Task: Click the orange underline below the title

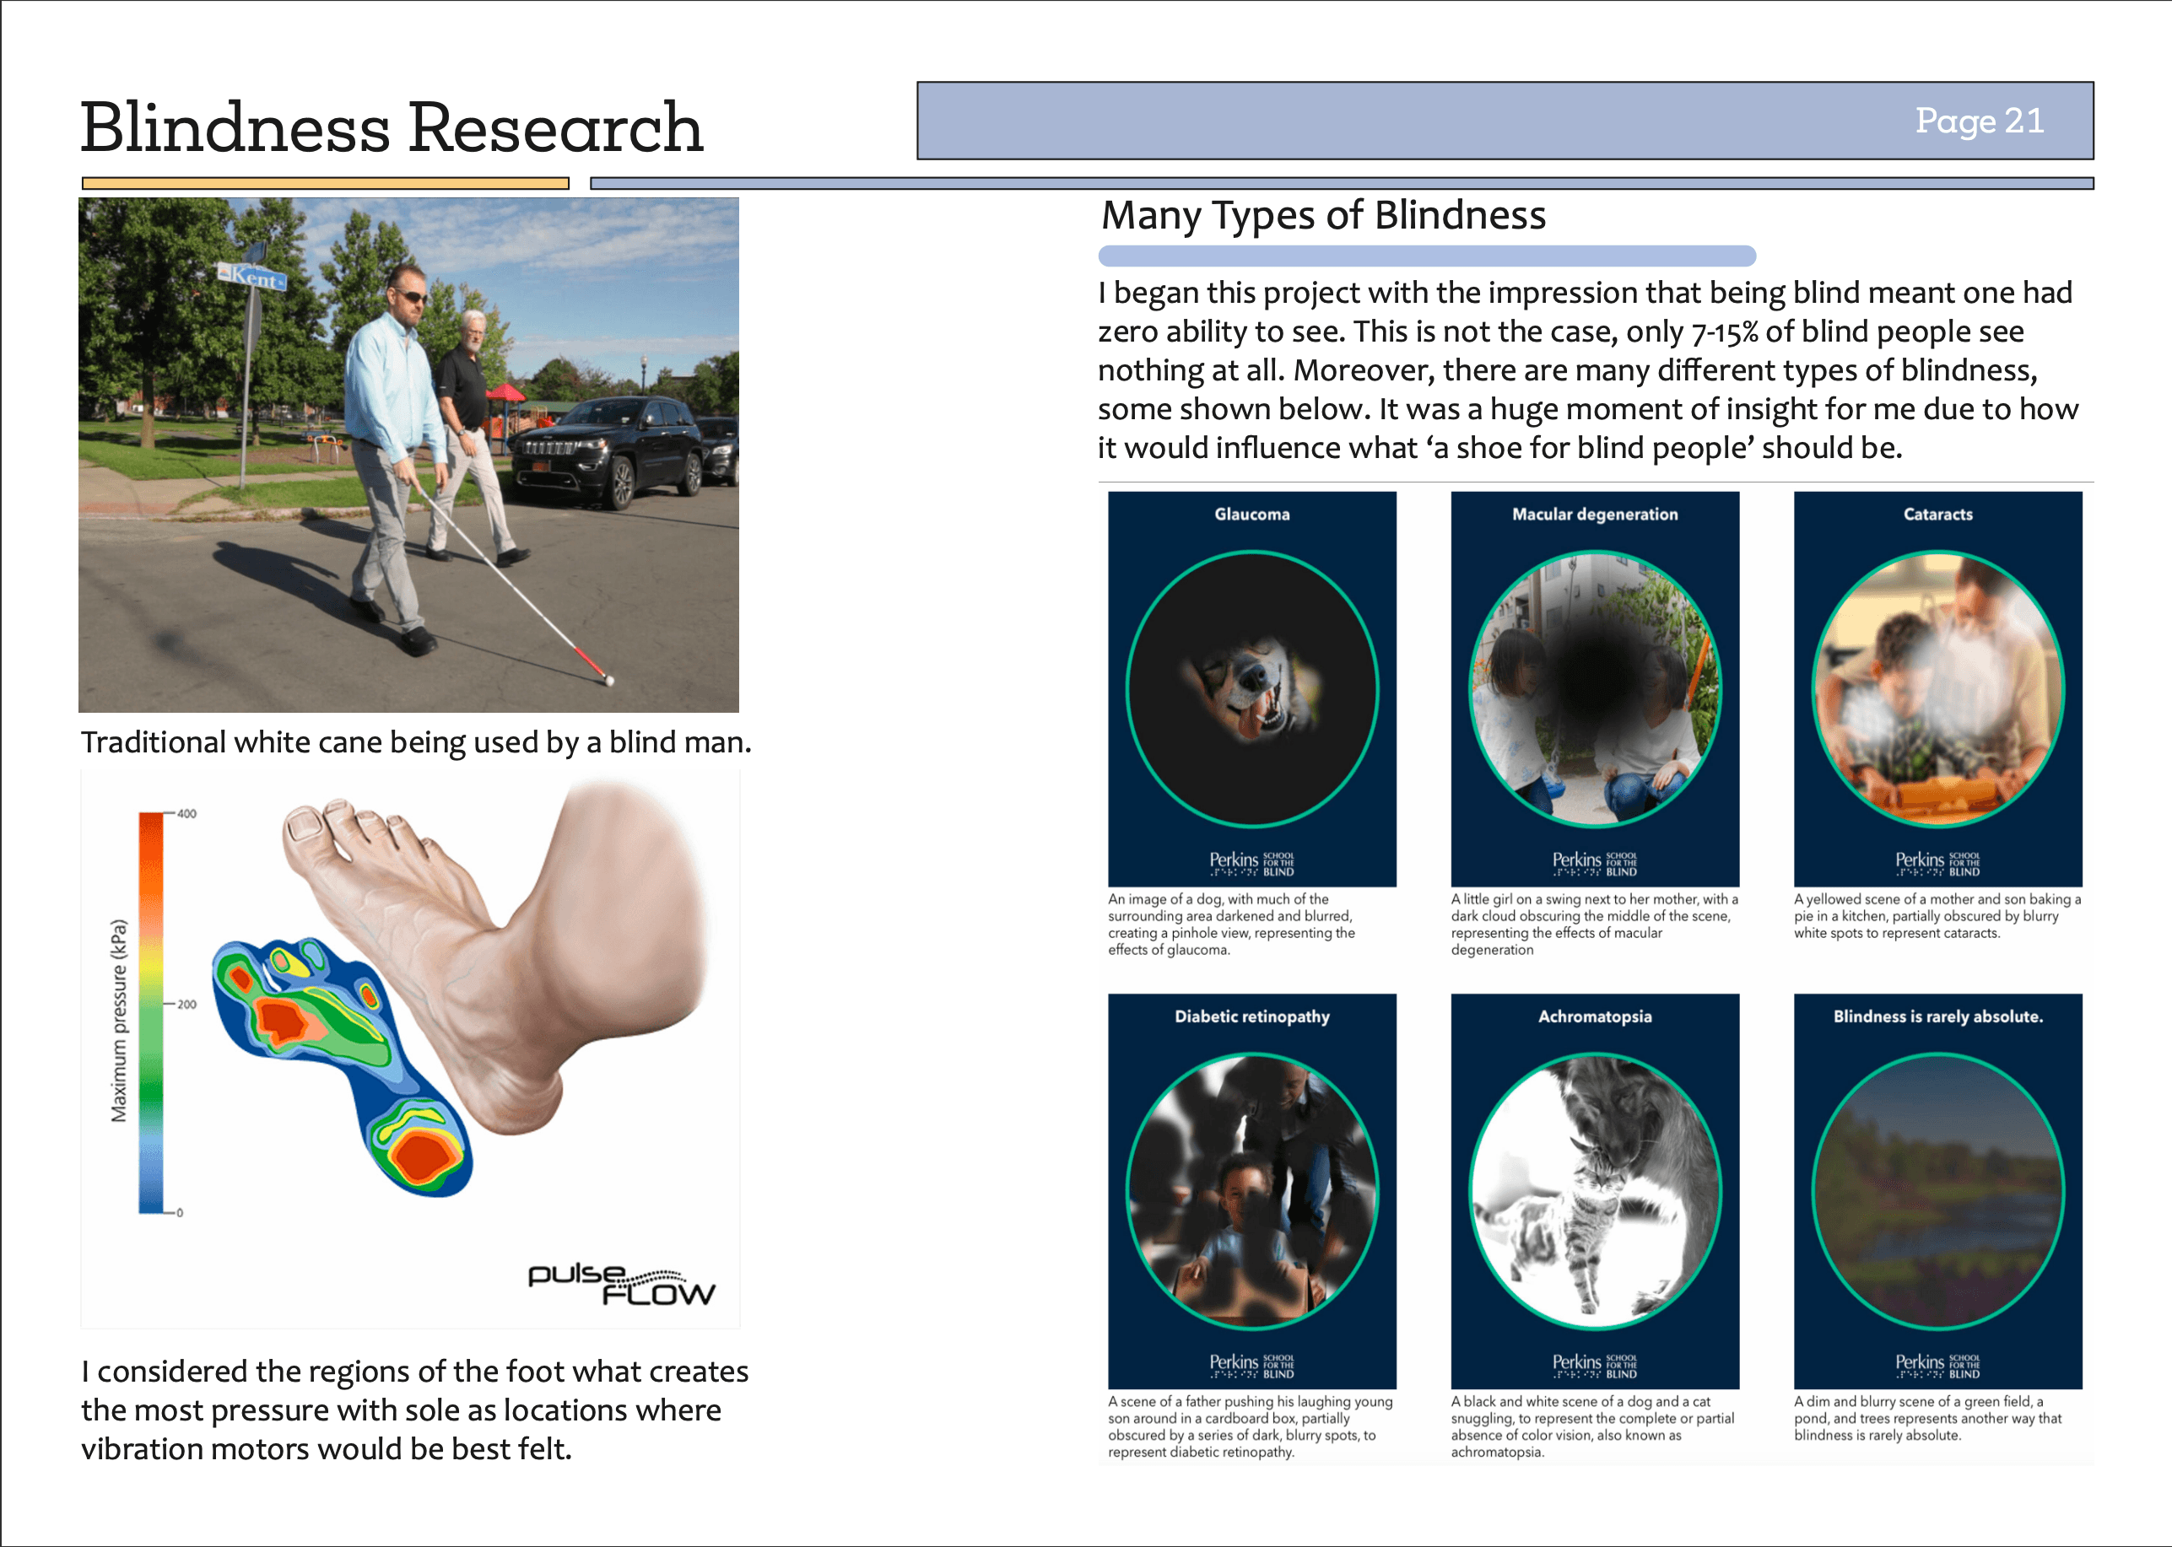Action: pos(325,183)
